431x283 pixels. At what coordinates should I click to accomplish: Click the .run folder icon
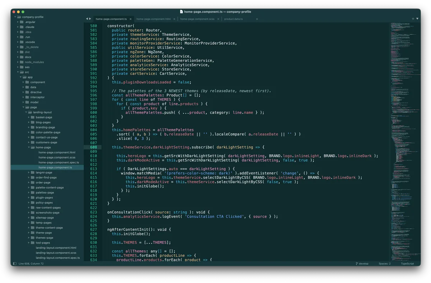[22, 37]
